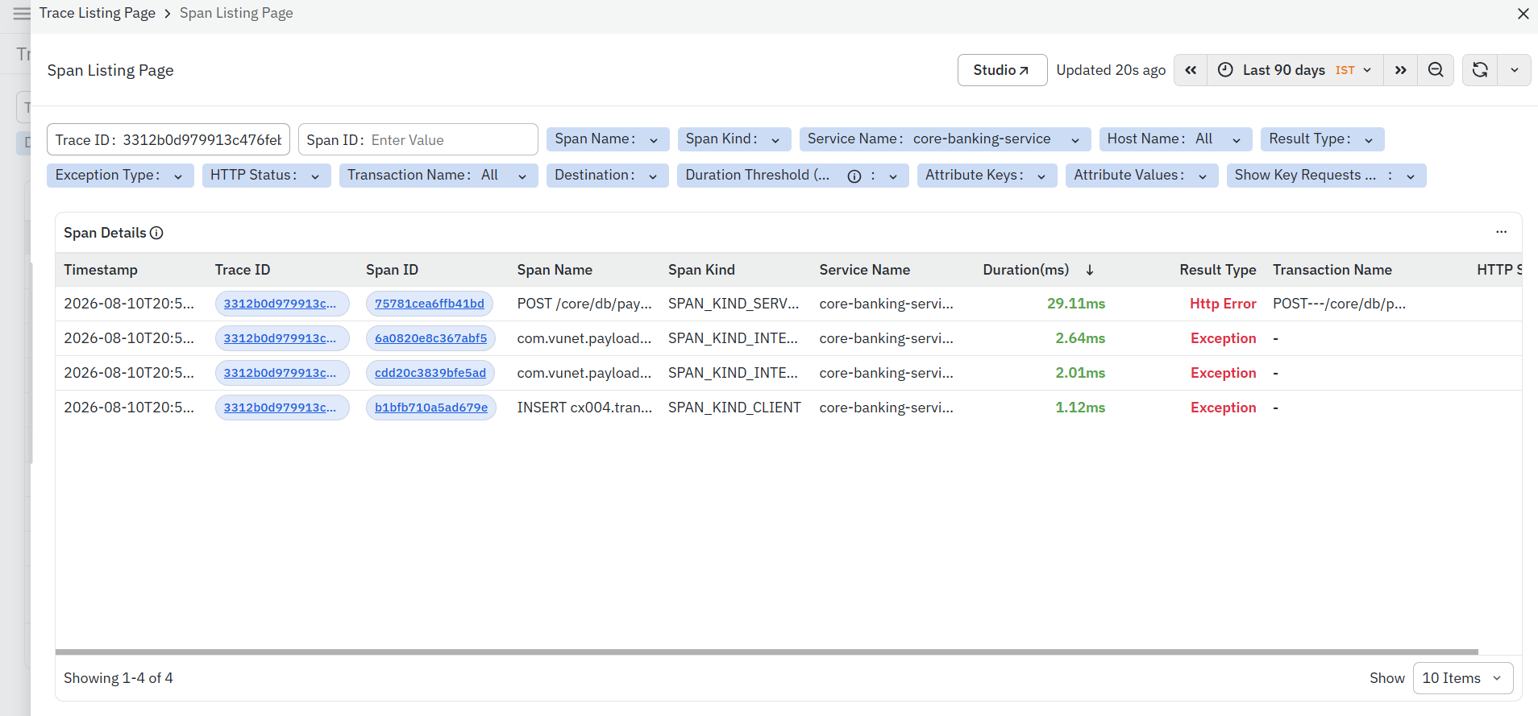Open Show Key Requests filter dropdown

[x=1326, y=176]
